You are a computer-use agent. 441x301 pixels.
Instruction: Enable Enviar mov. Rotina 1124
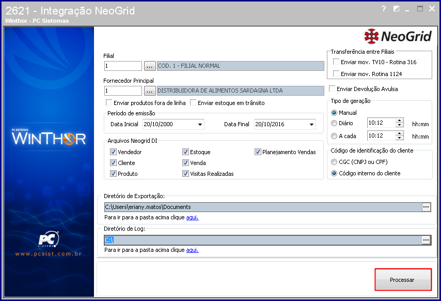(x=336, y=74)
